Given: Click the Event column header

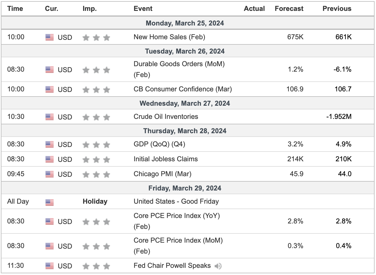Looking at the screenshot, I should [143, 9].
